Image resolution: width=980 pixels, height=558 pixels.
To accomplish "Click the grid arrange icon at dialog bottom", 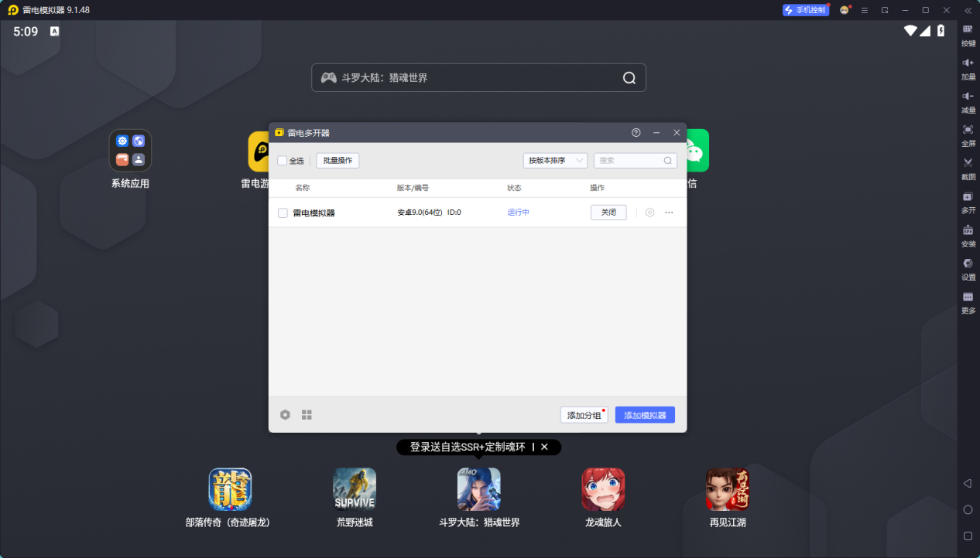I will (307, 415).
